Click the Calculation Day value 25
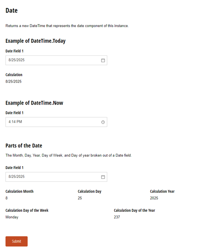The height and width of the screenshot is (252, 221). pyautogui.click(x=80, y=198)
